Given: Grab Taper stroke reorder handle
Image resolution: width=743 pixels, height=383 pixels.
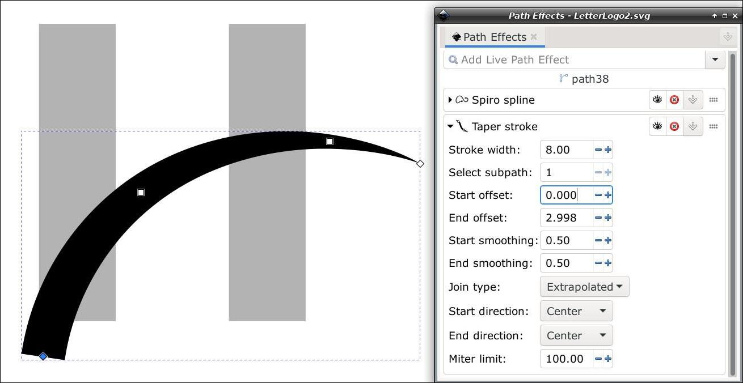Looking at the screenshot, I should pos(714,126).
